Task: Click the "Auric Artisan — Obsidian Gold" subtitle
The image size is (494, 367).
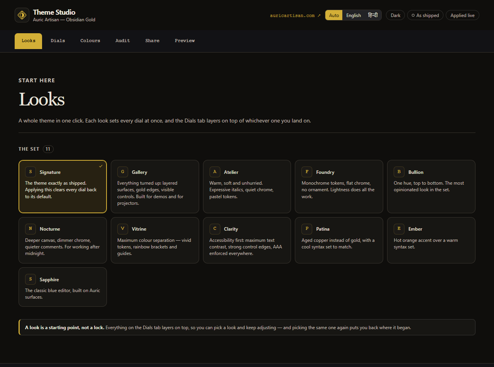Action: point(64,20)
